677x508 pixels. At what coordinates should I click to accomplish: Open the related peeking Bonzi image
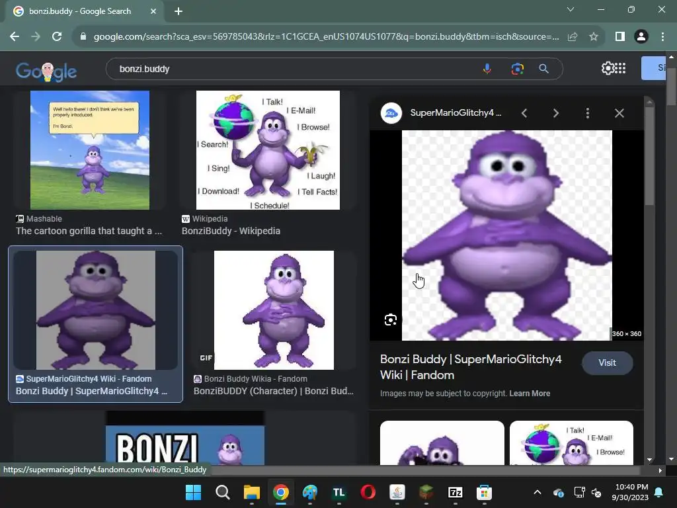pyautogui.click(x=442, y=443)
